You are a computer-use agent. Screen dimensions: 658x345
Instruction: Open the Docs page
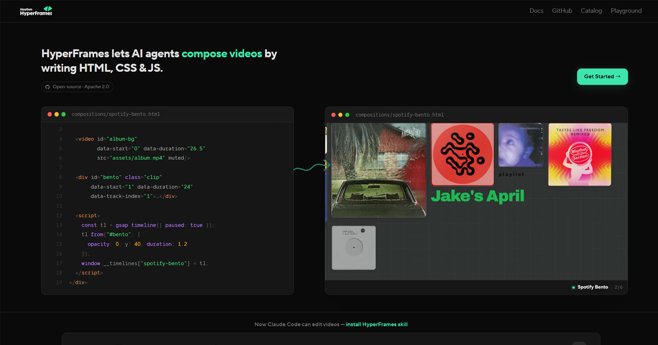pyautogui.click(x=536, y=11)
